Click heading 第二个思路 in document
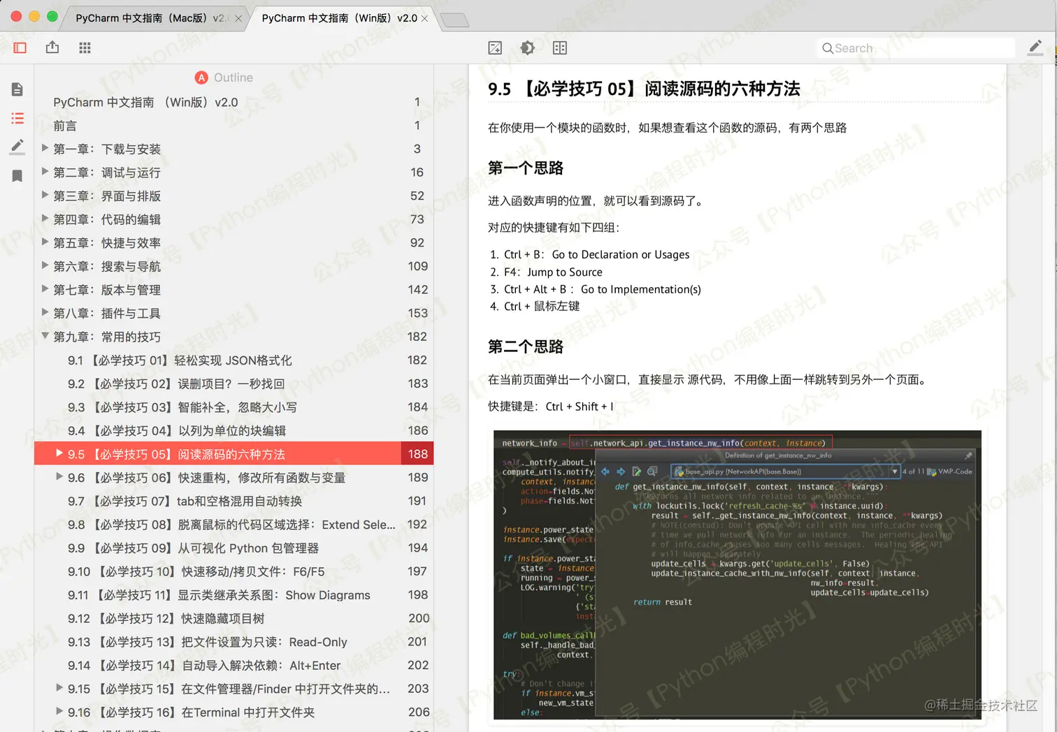 pyautogui.click(x=526, y=346)
